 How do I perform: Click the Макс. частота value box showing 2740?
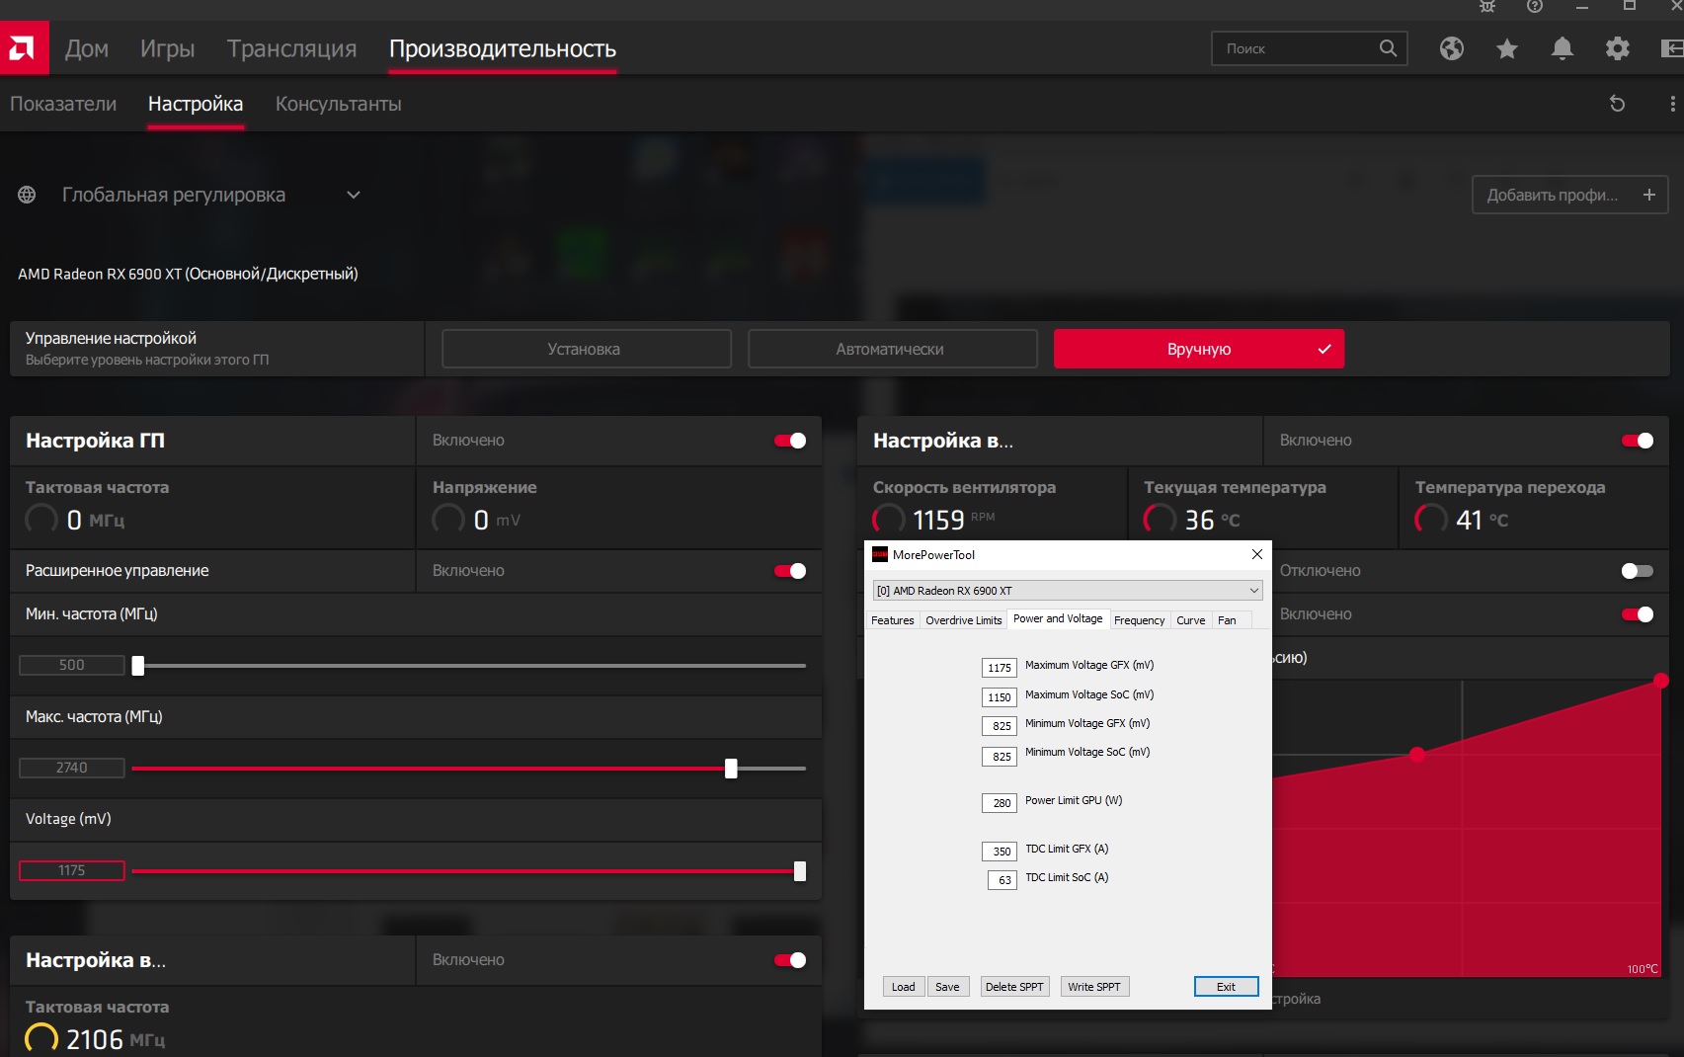72,769
